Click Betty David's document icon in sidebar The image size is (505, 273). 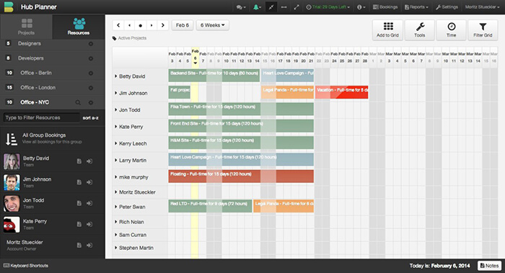pos(79,161)
